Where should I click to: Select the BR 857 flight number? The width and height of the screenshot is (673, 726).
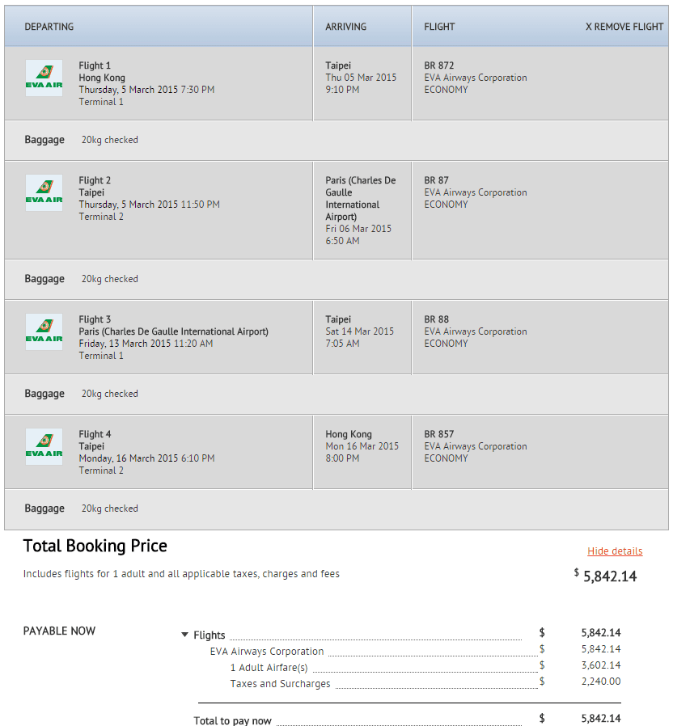[439, 434]
